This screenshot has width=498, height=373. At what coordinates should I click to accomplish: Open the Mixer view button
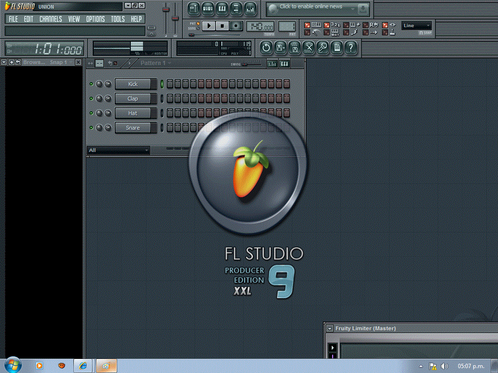[x=250, y=9]
